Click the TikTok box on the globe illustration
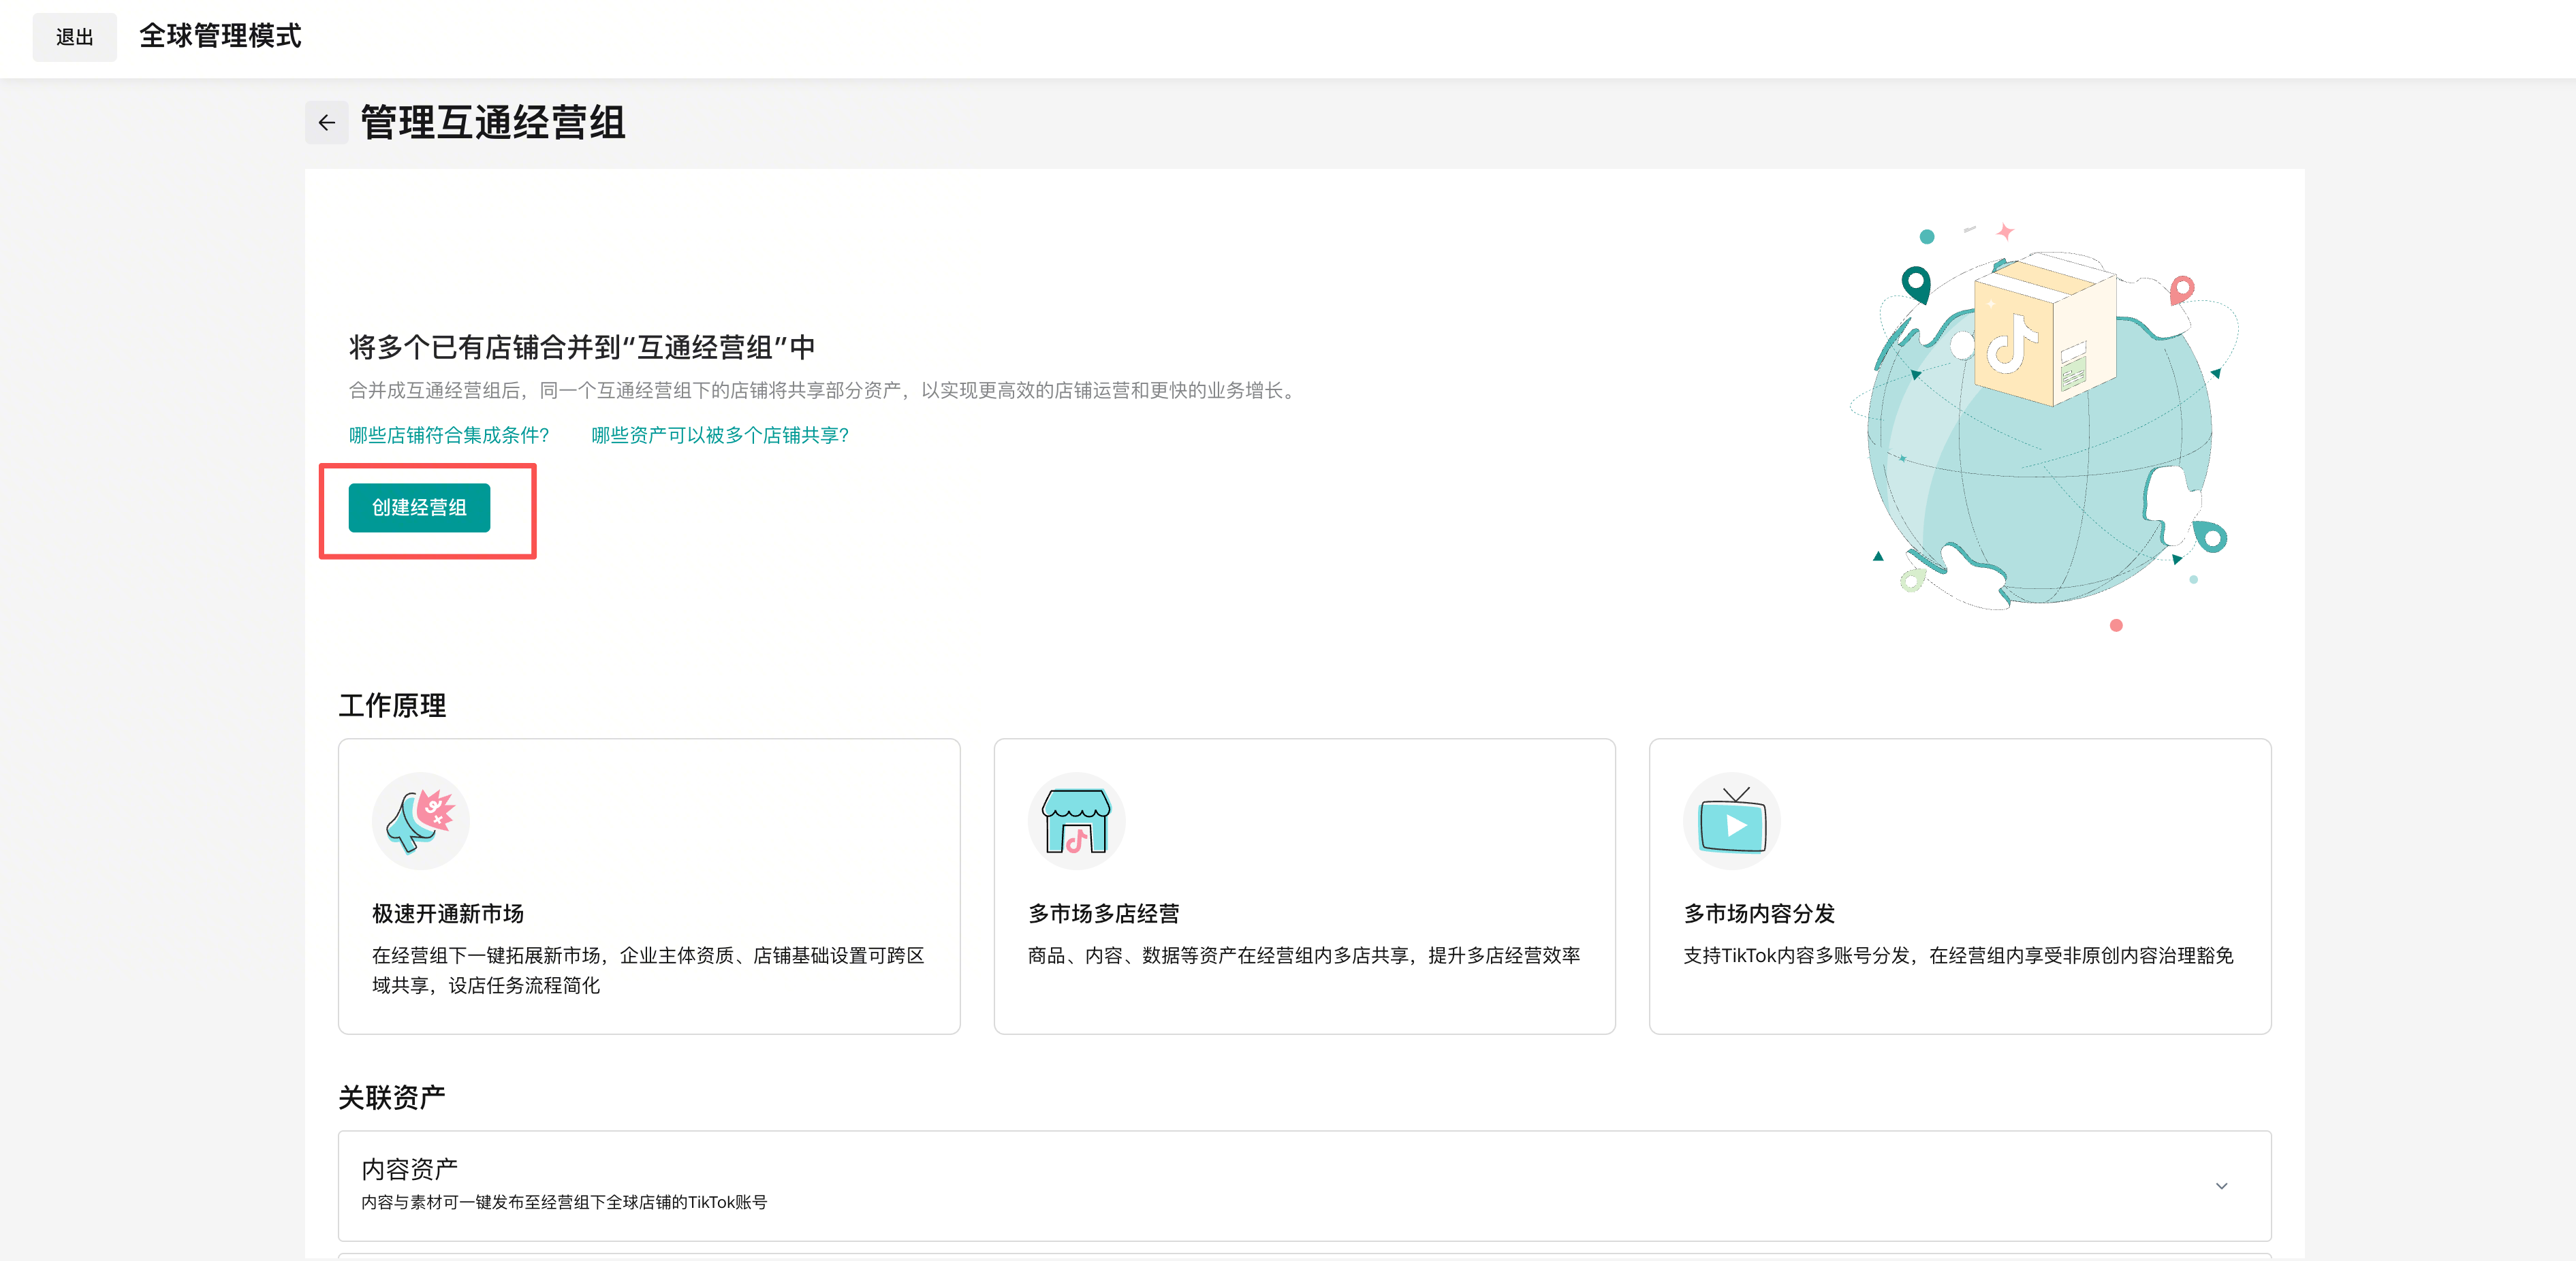The image size is (2576, 1261). pos(2040,335)
